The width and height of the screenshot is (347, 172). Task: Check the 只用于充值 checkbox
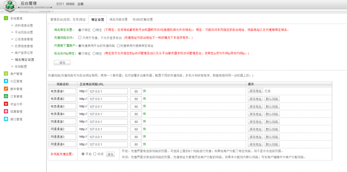click(x=80, y=38)
